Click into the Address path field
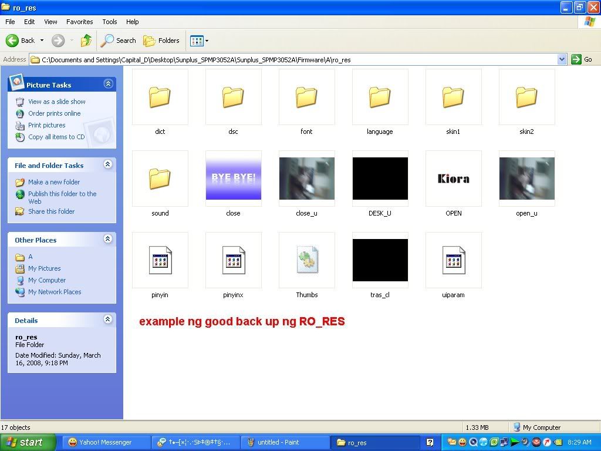The width and height of the screenshot is (601, 451). [293, 59]
